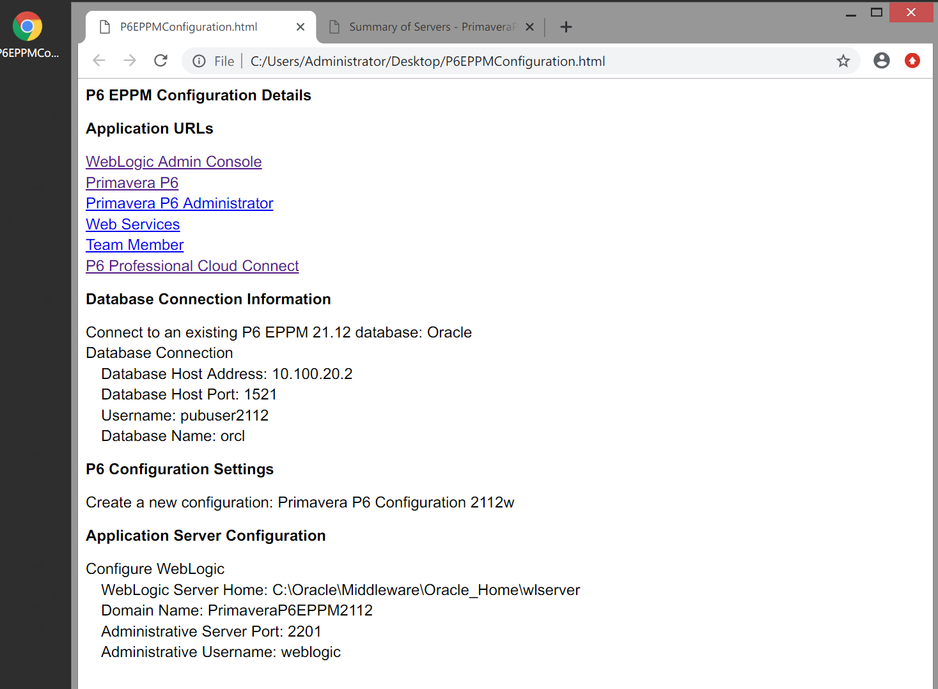This screenshot has width=938, height=689.
Task: Open a new tab with the plus button
Action: [x=566, y=27]
